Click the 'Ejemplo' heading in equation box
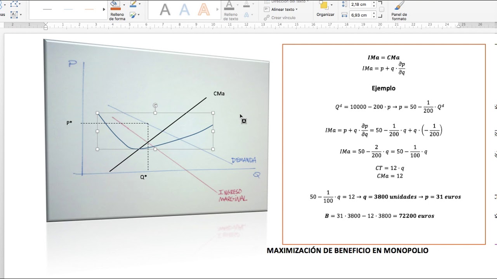Image resolution: width=497 pixels, height=279 pixels. (384, 88)
